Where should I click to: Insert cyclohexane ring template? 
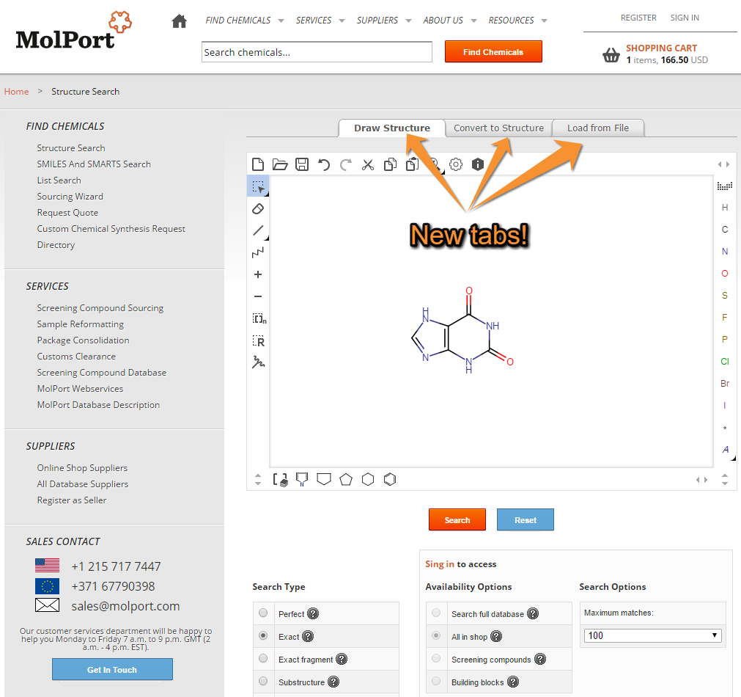(368, 479)
